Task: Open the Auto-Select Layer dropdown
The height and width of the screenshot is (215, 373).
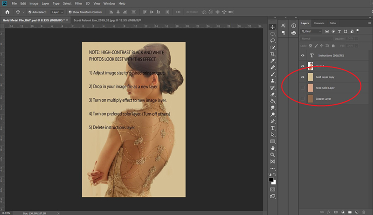Action: click(57, 12)
